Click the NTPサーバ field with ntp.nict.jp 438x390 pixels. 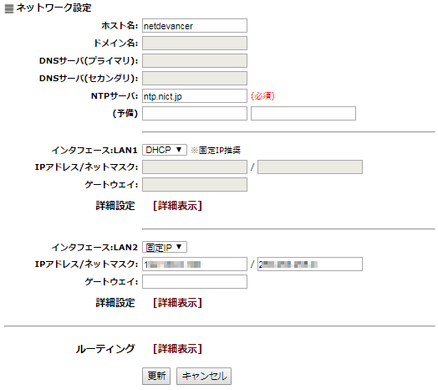pyautogui.click(x=195, y=96)
